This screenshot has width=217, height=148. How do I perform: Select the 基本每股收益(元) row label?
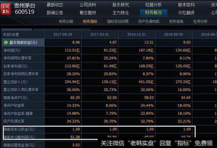(24, 42)
